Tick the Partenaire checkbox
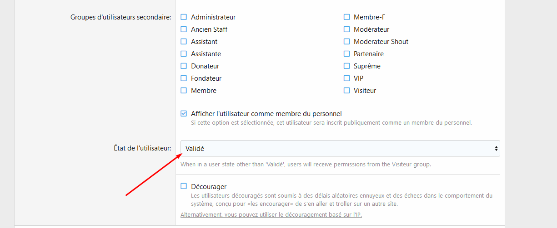Screen dimensions: 557x228 click(x=346, y=54)
